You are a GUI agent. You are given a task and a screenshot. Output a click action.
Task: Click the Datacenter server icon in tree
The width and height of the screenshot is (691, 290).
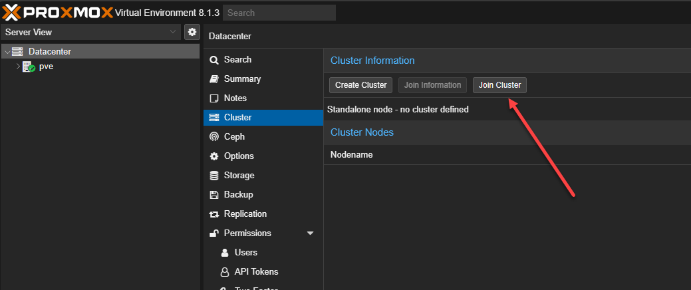[17, 51]
